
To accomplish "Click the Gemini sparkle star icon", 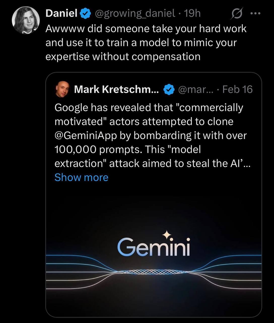I will (167, 235).
